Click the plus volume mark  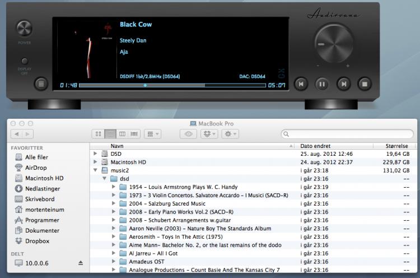pos(348,66)
